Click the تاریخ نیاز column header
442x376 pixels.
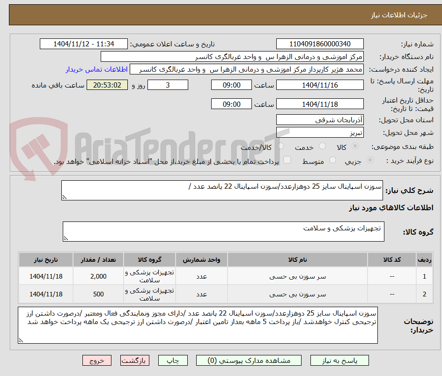click(x=46, y=259)
